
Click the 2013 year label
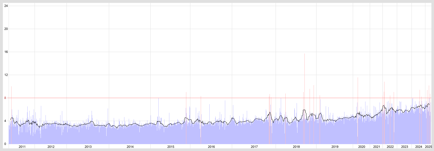pyautogui.click(x=88, y=147)
